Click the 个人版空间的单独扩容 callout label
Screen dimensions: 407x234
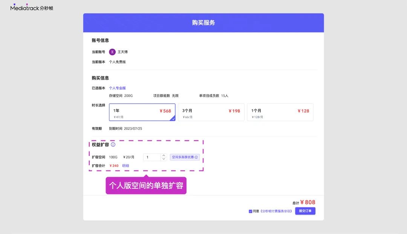pyautogui.click(x=146, y=186)
